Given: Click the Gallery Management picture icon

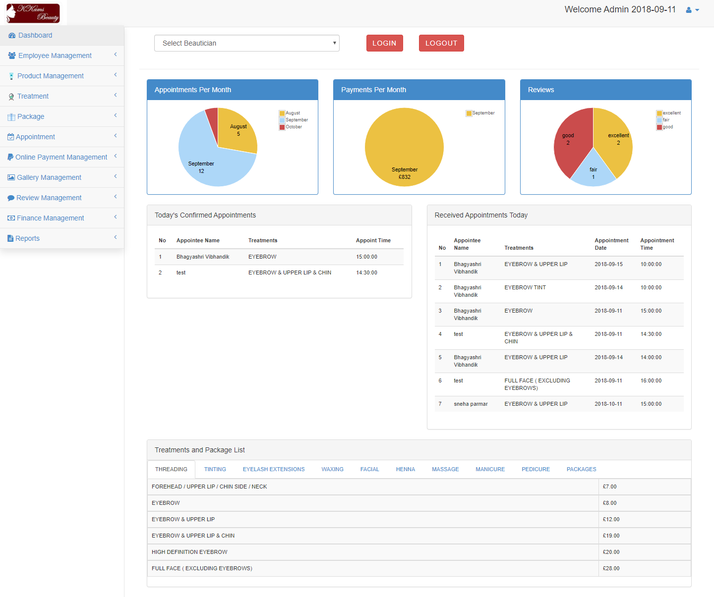Looking at the screenshot, I should pos(11,177).
